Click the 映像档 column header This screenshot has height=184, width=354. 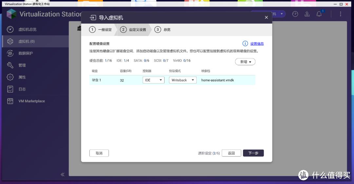(206, 71)
